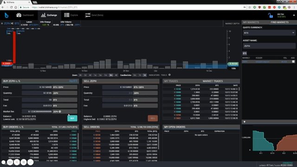The image size is (297, 167).
Task: Open the Quote Currency dropdown showing BTS
Action: coord(269,33)
